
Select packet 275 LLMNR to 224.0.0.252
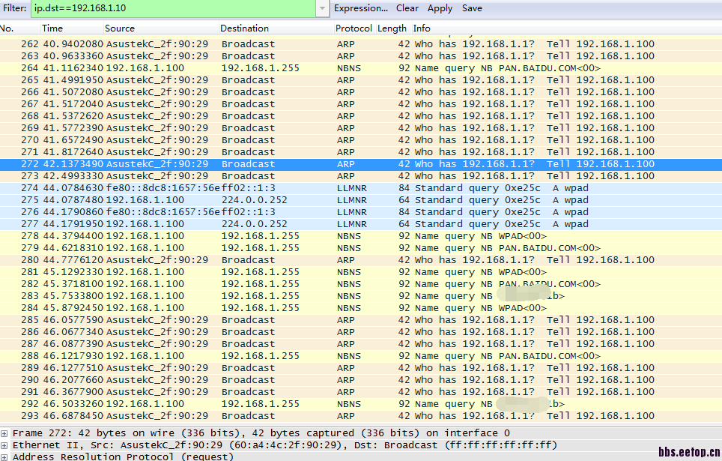pos(361,200)
